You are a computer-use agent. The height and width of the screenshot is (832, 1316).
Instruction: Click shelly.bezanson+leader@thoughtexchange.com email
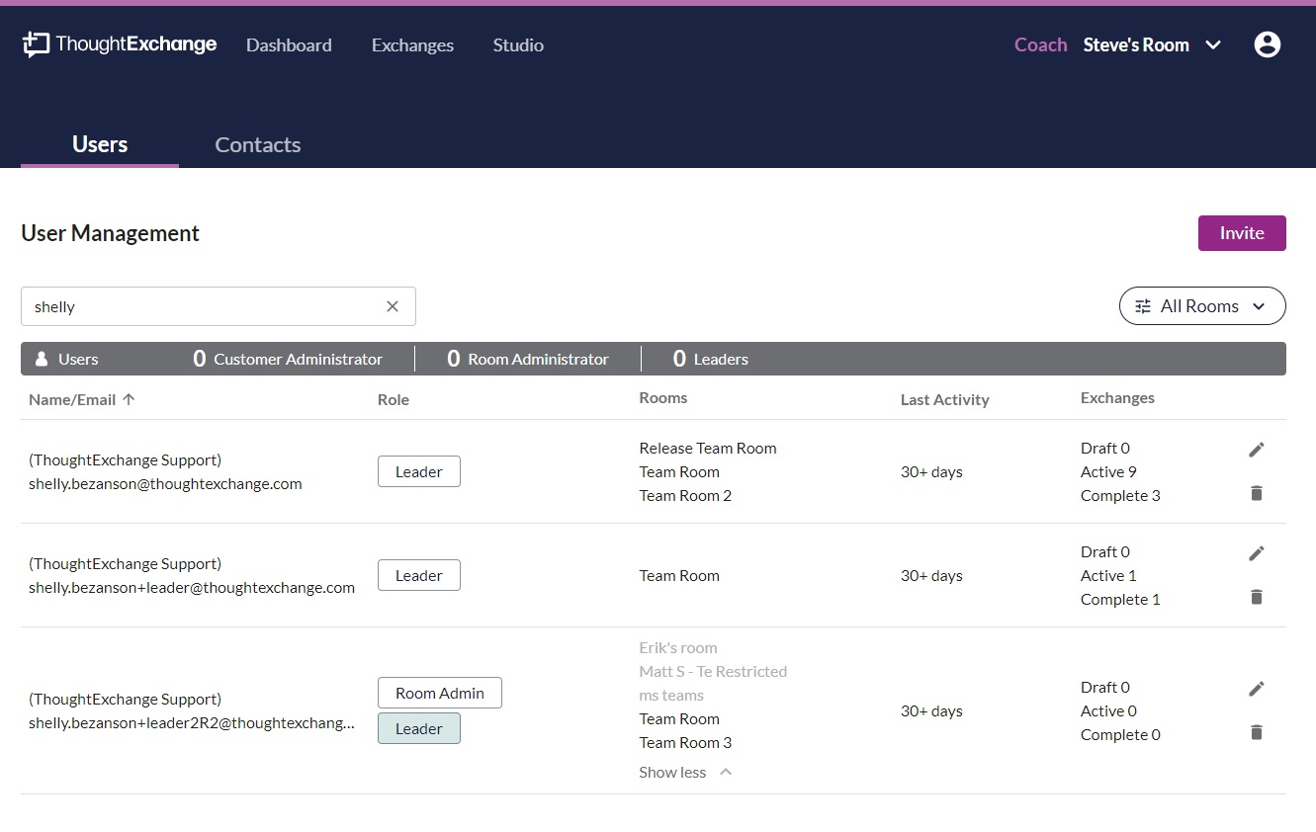[x=192, y=588]
